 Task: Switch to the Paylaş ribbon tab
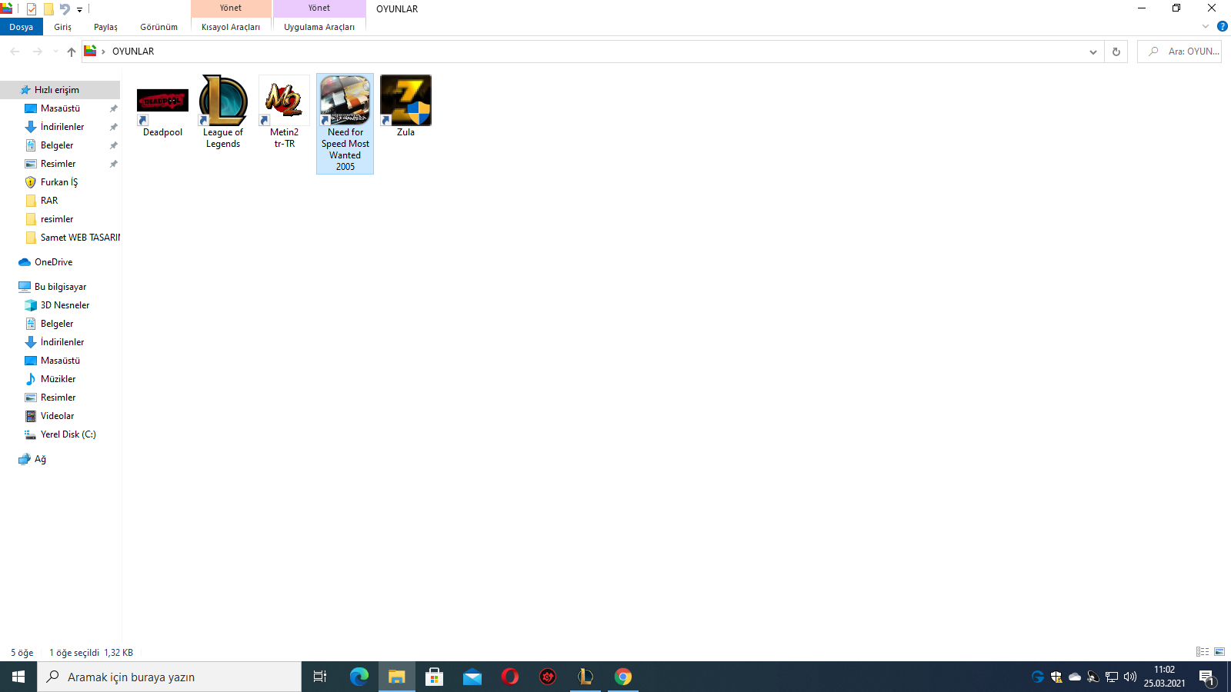[106, 27]
